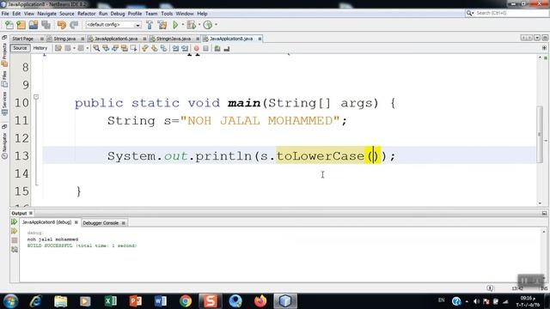Toggle Highlight Search in editor toolbar
This screenshot has width=550, height=309.
coord(124,48)
